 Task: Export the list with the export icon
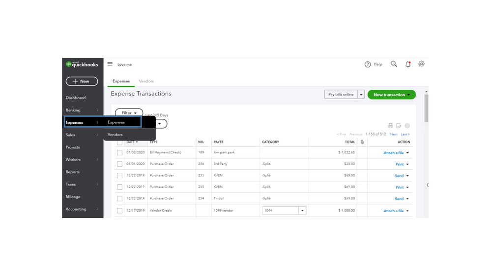399,126
